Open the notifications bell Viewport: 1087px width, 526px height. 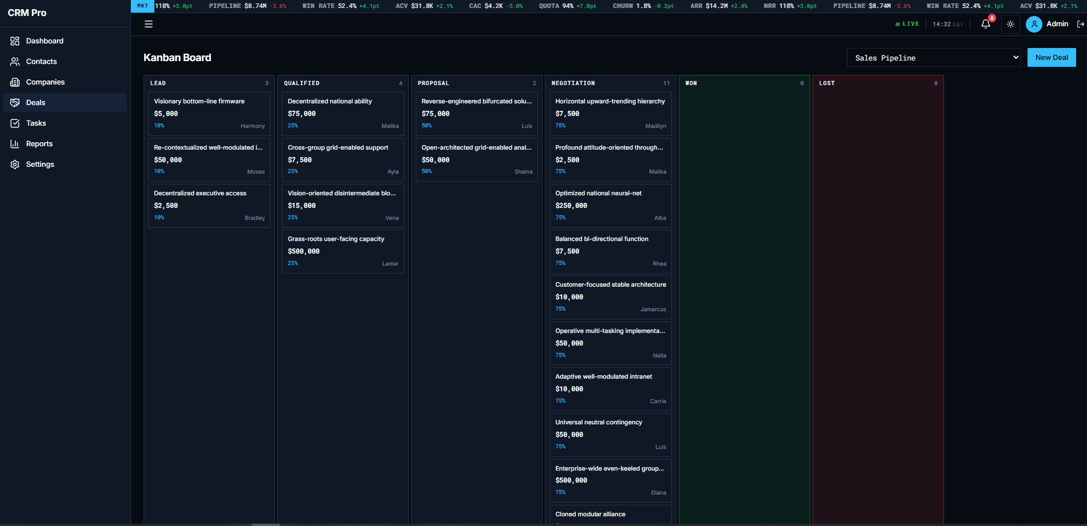986,24
